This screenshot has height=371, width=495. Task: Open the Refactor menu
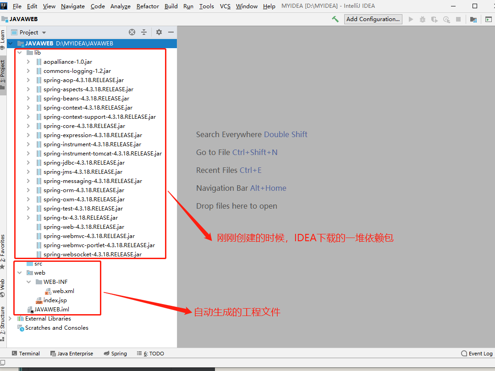148,6
